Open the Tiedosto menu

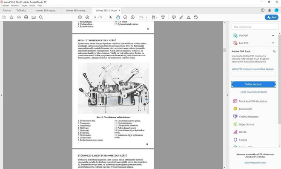[5, 6]
